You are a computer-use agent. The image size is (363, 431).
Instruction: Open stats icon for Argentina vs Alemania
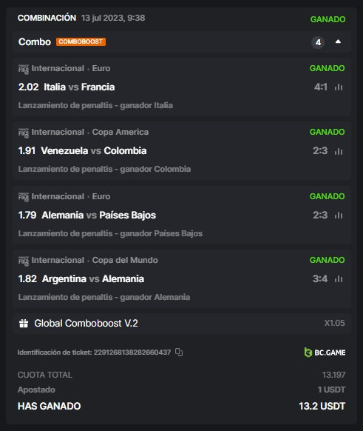coord(339,279)
